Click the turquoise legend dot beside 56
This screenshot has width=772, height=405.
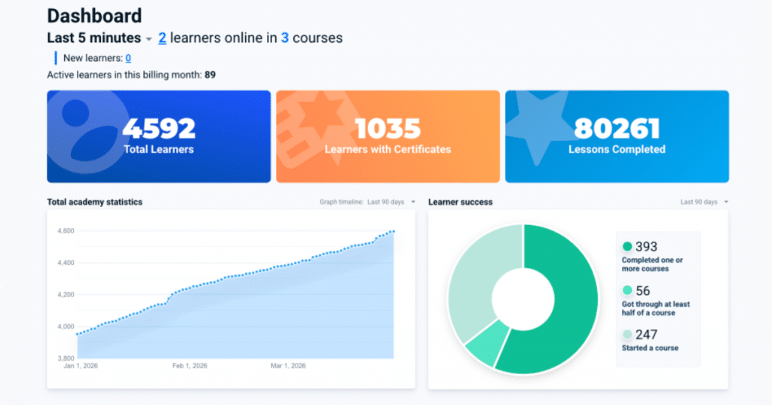pyautogui.click(x=627, y=291)
